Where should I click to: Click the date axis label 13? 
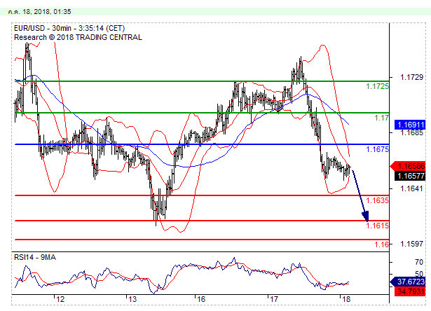click(132, 300)
